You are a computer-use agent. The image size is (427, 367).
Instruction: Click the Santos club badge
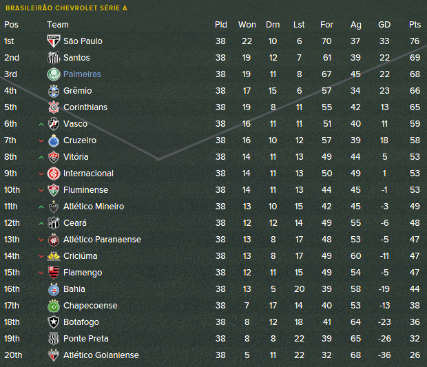click(53, 58)
